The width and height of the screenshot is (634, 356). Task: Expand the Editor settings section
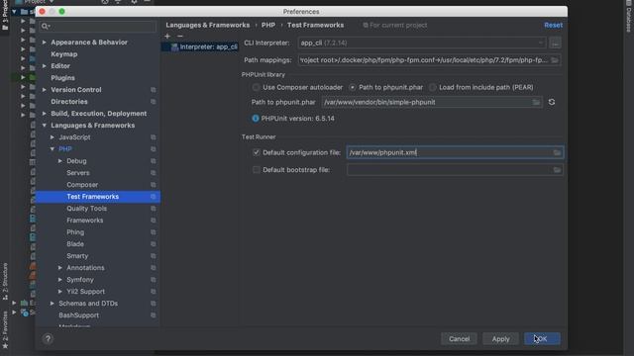(44, 66)
